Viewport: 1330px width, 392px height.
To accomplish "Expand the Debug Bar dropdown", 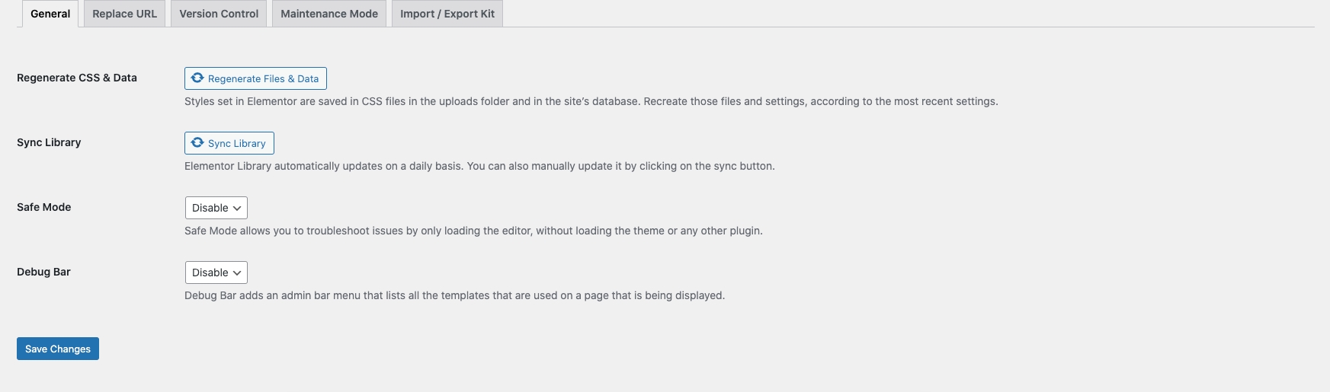I will coord(216,272).
